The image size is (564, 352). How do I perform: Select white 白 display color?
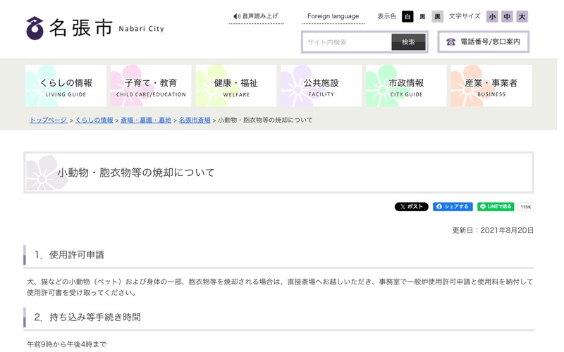tap(407, 16)
